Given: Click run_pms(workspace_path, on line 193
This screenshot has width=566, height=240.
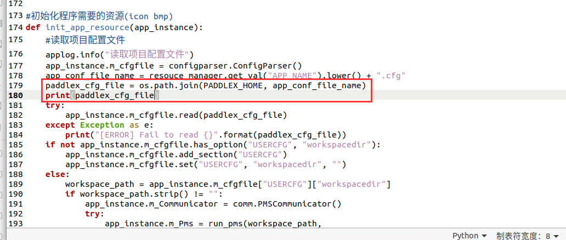Looking at the screenshot, I should [x=265, y=224].
